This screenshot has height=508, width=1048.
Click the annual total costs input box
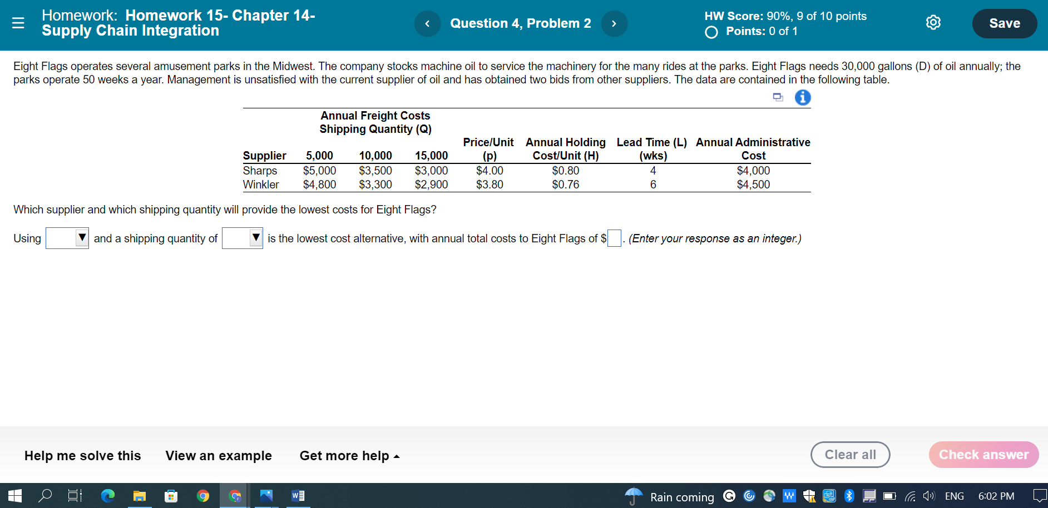point(614,238)
